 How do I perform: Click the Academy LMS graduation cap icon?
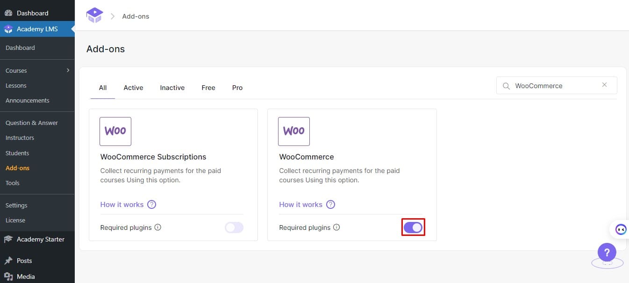pos(8,28)
